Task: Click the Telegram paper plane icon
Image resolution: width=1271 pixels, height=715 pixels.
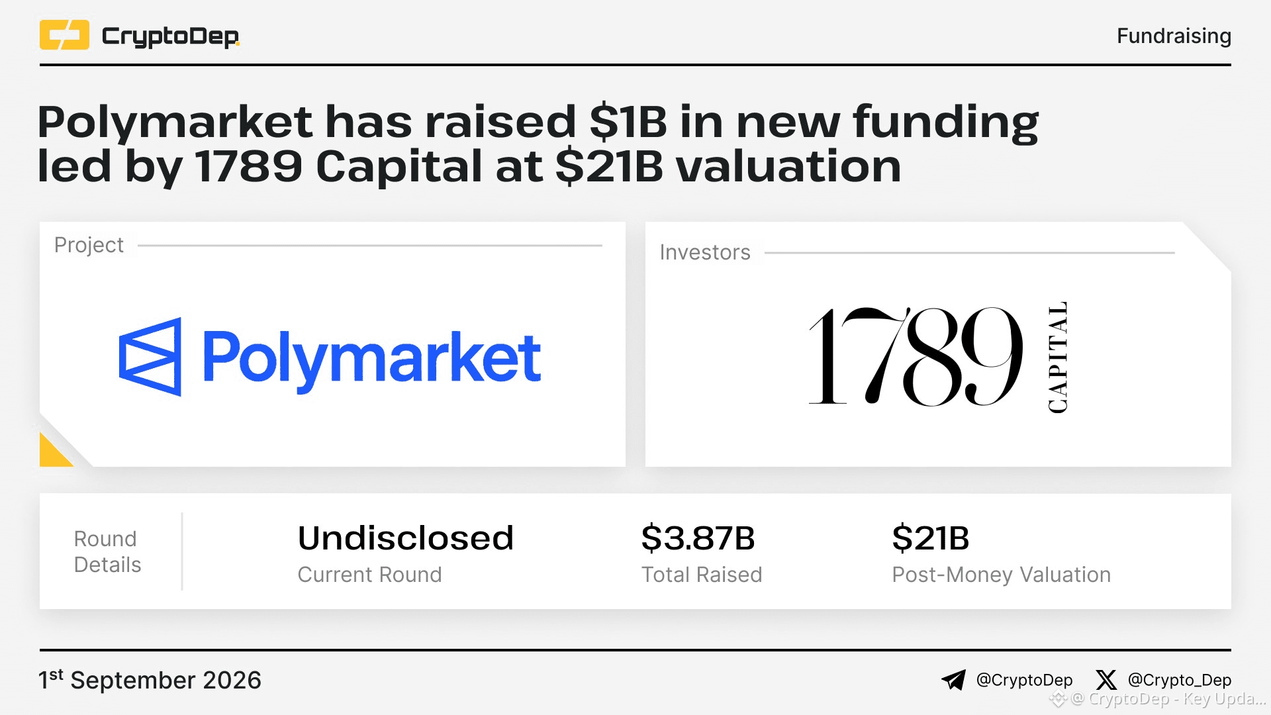Action: [954, 680]
